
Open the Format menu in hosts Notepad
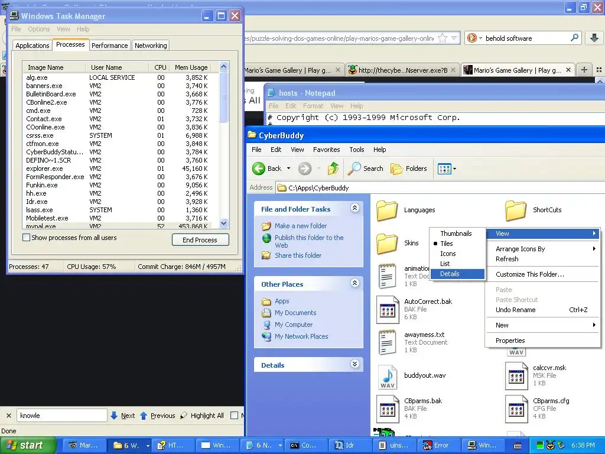click(x=313, y=106)
